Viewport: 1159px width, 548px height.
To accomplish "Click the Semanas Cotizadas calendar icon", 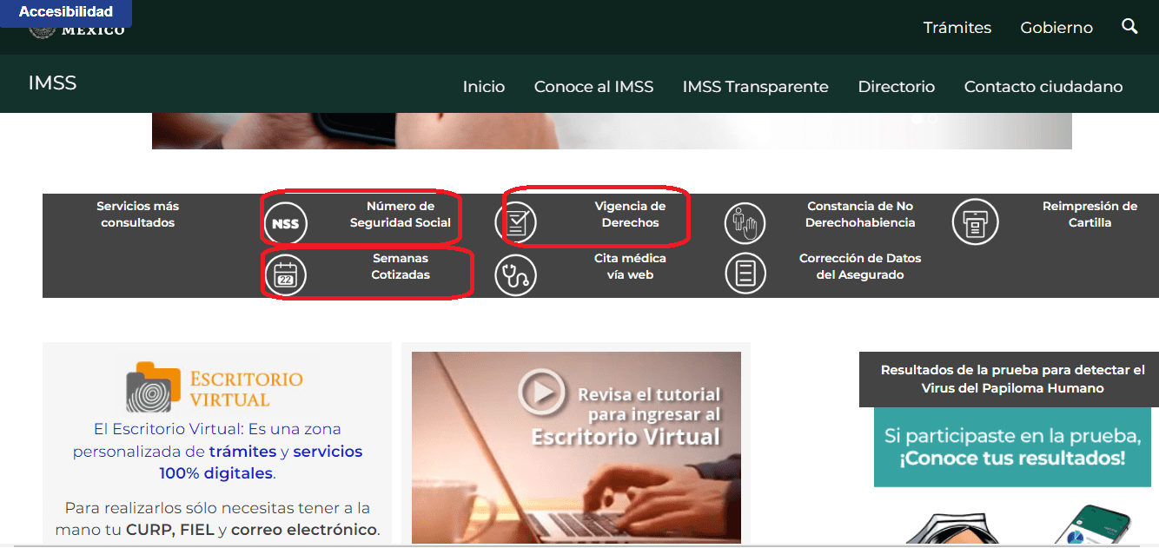I will 285,274.
